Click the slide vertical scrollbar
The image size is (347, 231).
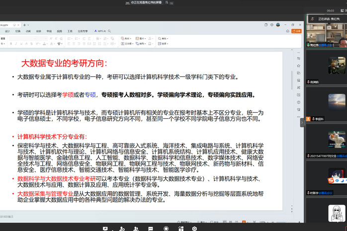coord(292,80)
